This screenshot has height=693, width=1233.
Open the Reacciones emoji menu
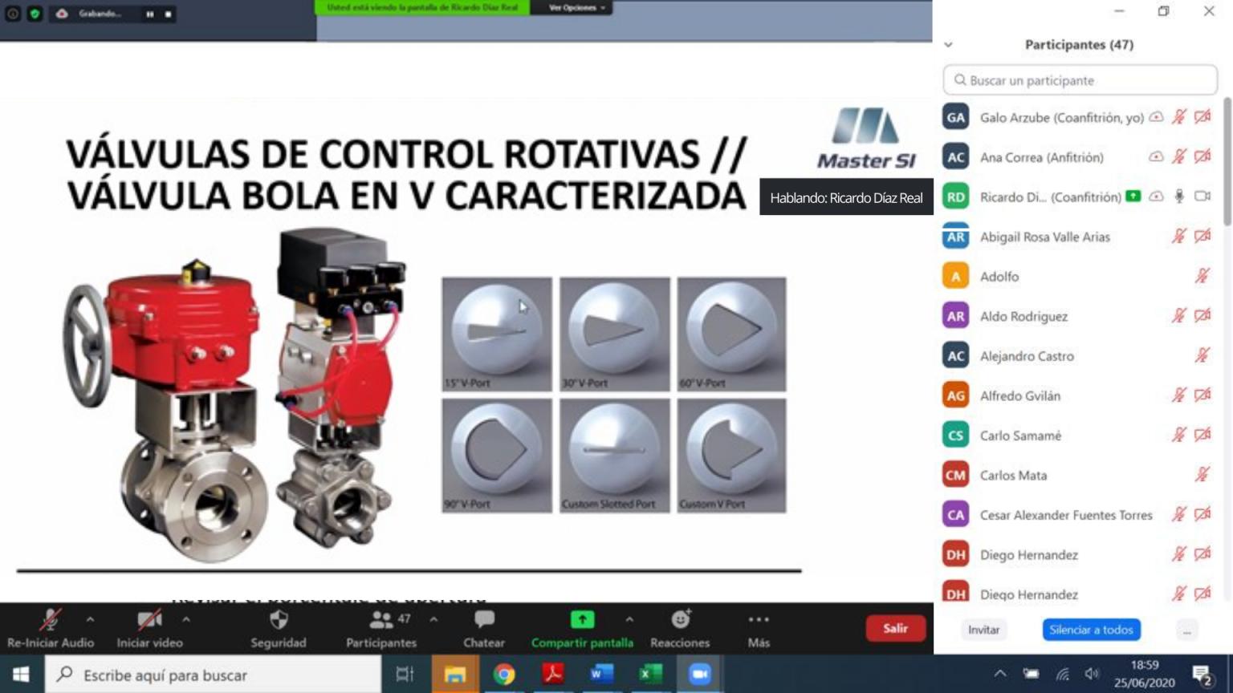tap(680, 620)
